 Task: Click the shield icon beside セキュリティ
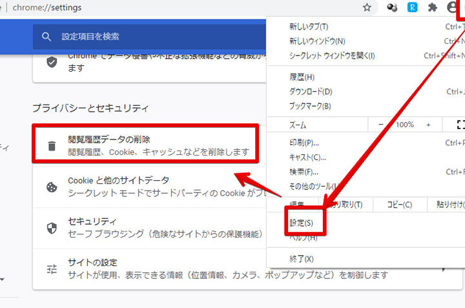[x=52, y=228]
